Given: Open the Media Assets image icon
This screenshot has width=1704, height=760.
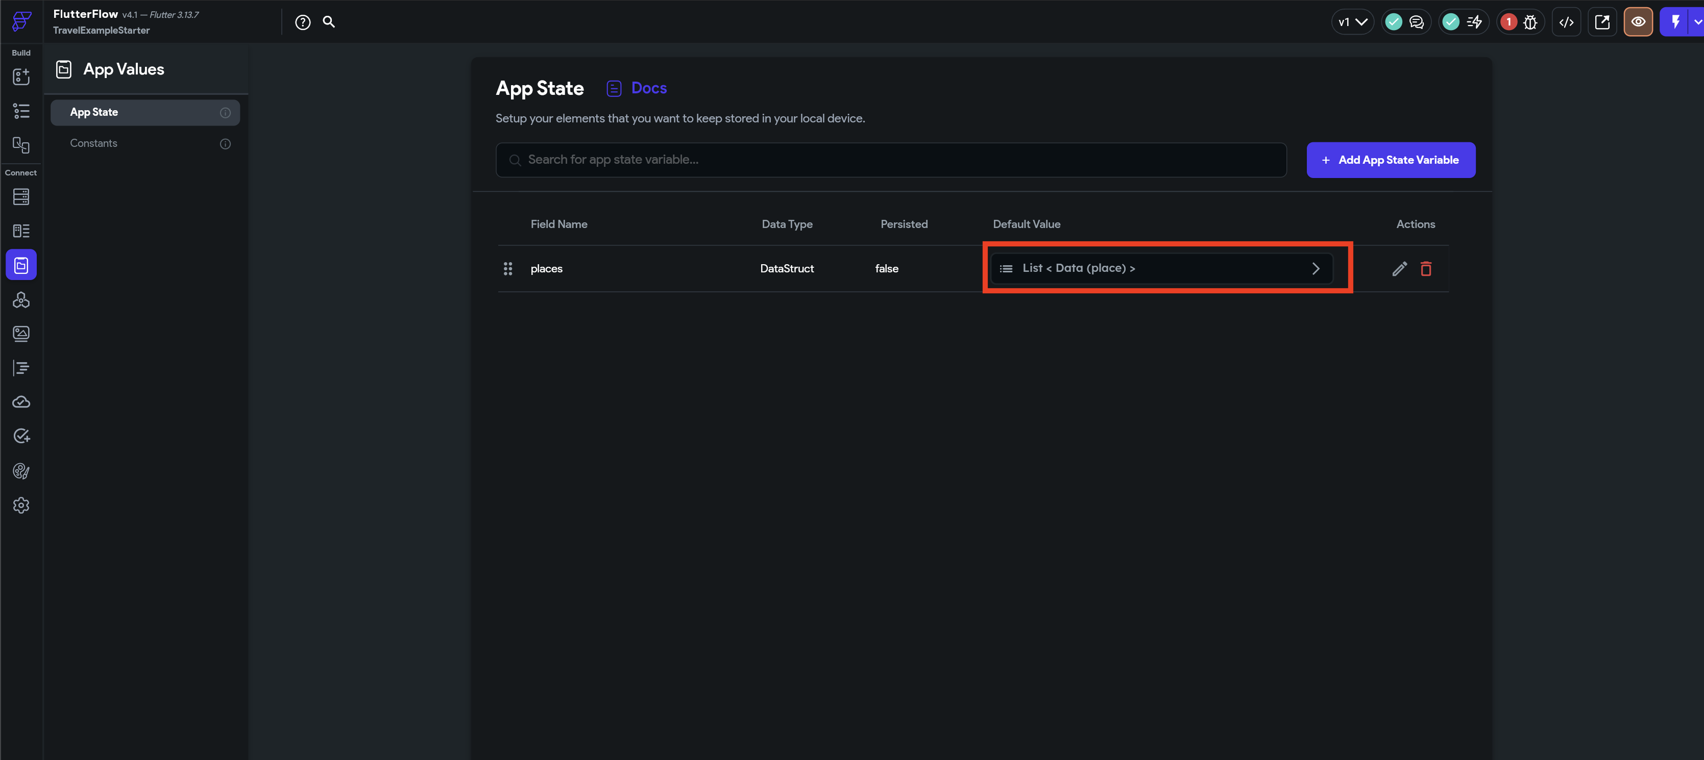Looking at the screenshot, I should [21, 334].
